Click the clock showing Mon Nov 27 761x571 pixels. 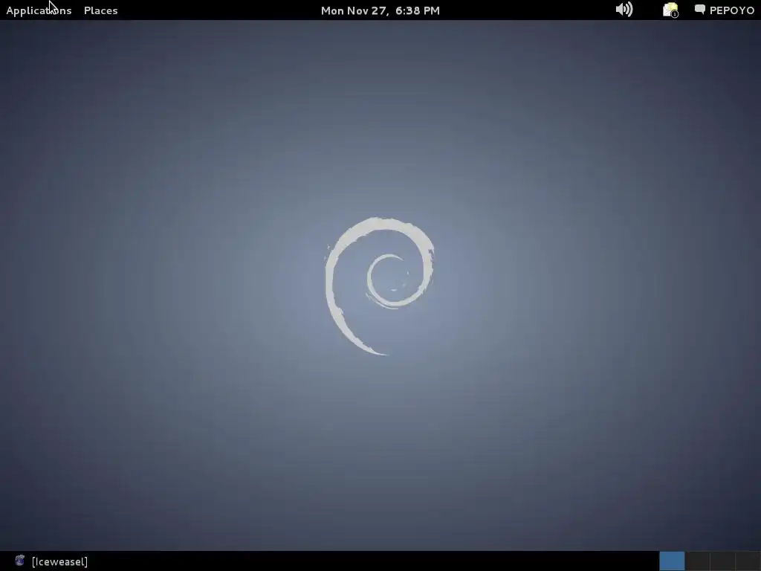pyautogui.click(x=380, y=10)
